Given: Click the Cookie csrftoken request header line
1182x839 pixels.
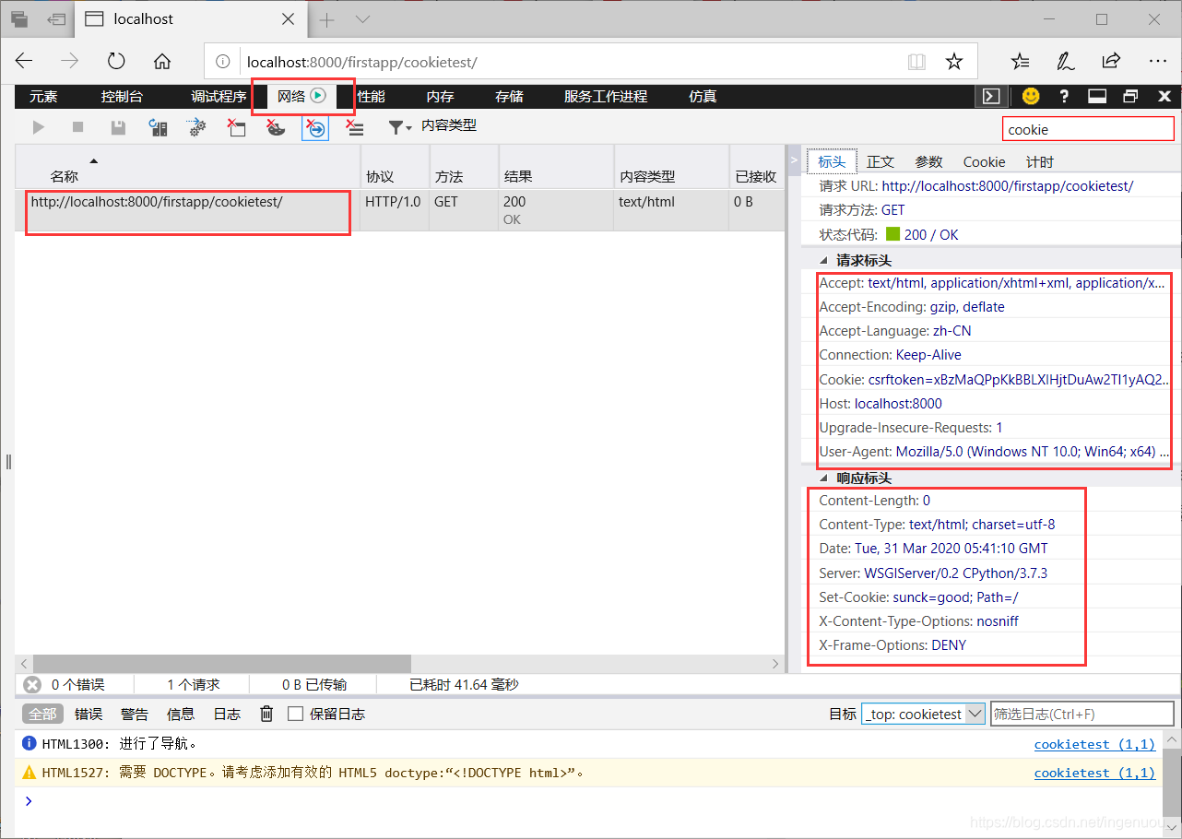Looking at the screenshot, I should tap(994, 379).
